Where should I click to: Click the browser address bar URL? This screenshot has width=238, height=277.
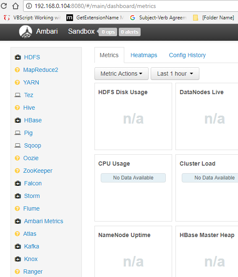95,6
